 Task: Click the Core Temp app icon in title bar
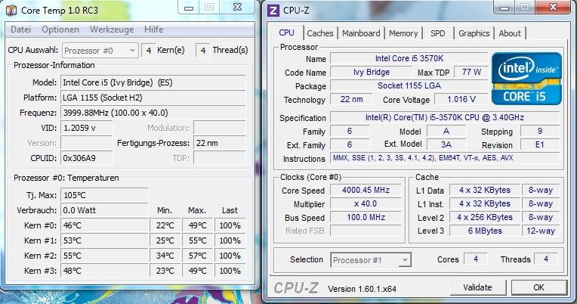11,10
